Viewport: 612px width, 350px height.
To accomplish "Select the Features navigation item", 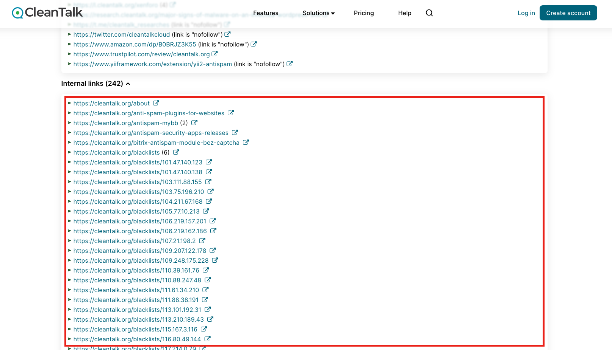I will point(266,13).
